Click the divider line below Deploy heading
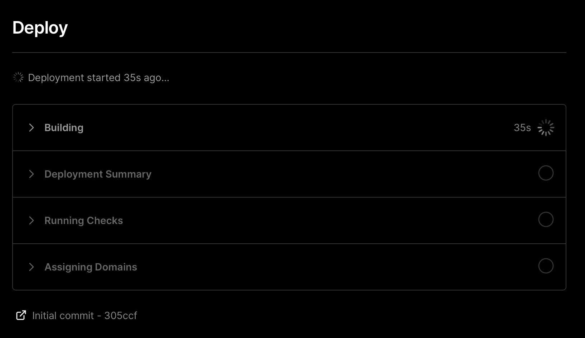This screenshot has height=338, width=585. pyautogui.click(x=289, y=53)
